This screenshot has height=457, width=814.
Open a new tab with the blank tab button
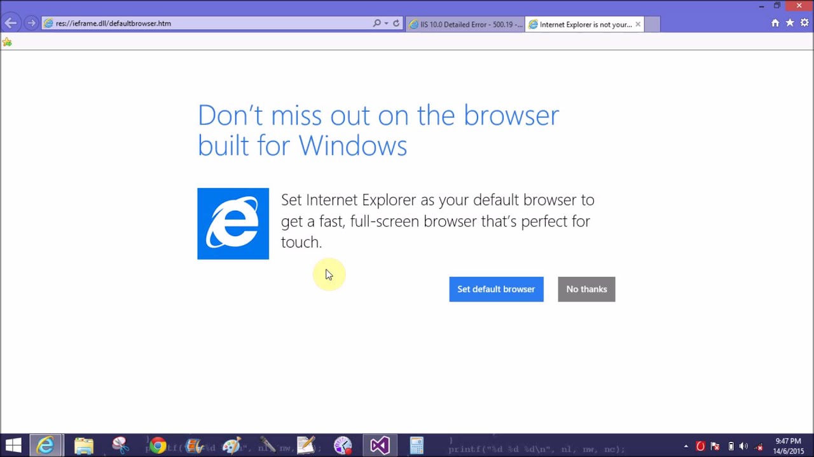coord(652,24)
